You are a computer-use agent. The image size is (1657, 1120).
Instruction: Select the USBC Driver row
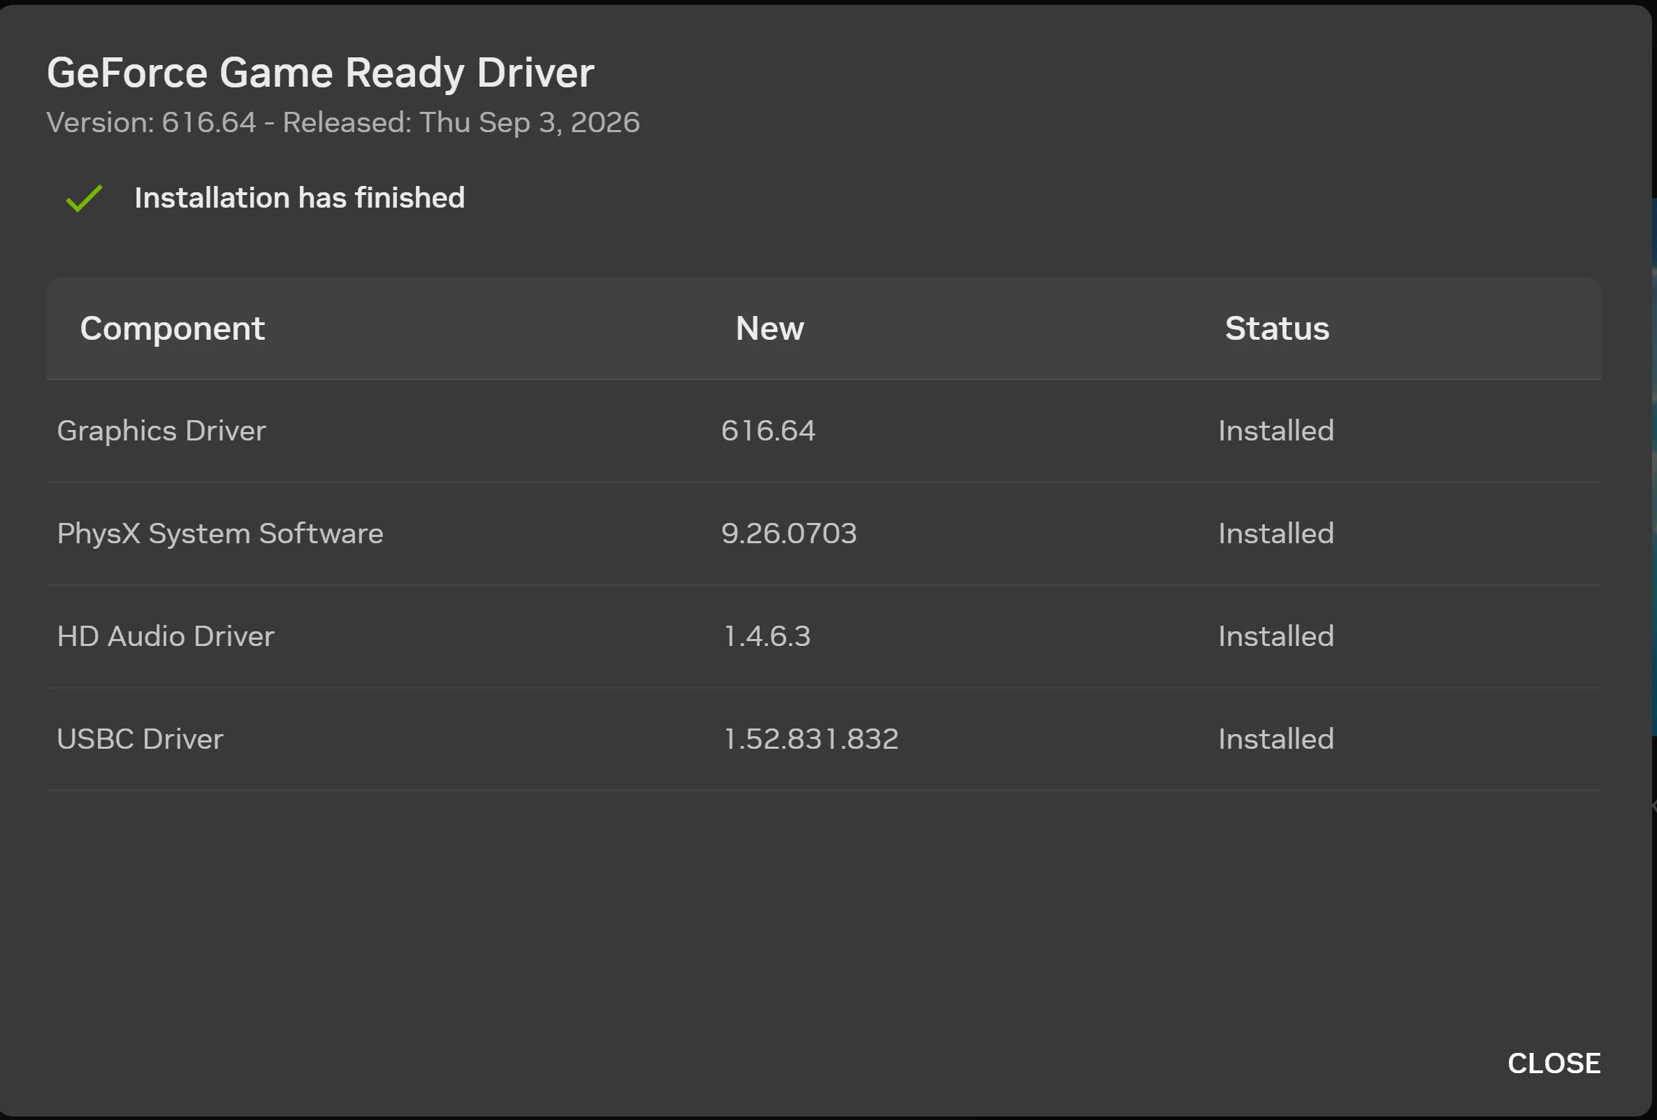click(x=823, y=739)
